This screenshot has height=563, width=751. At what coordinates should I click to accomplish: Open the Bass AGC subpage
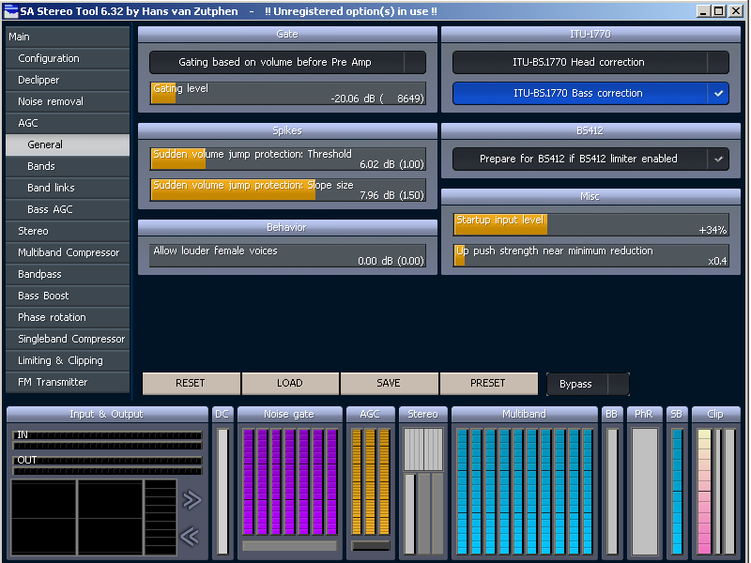click(68, 209)
